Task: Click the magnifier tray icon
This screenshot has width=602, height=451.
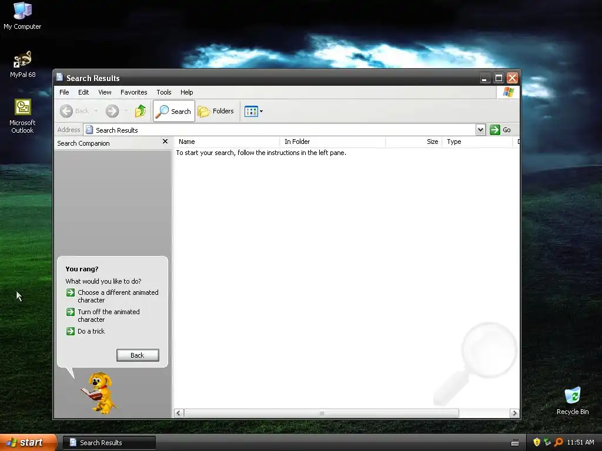Action: click(558, 442)
